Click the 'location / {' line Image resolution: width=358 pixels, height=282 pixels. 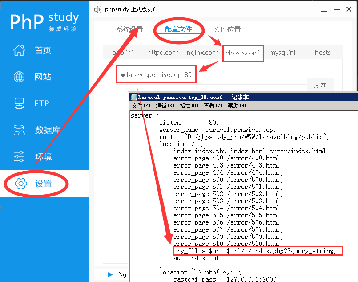[x=181, y=144]
